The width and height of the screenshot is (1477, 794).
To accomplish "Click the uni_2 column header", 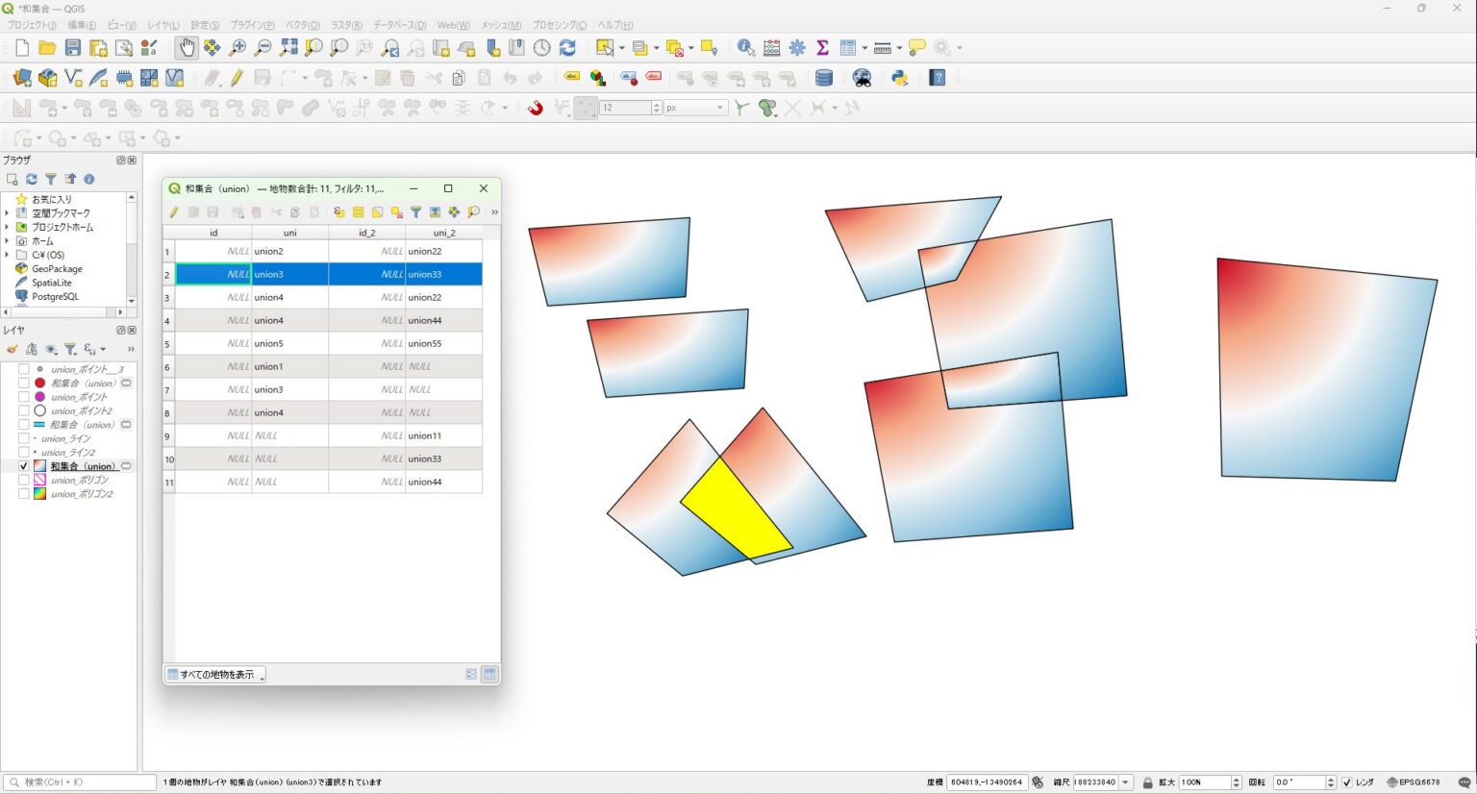I will [x=443, y=233].
